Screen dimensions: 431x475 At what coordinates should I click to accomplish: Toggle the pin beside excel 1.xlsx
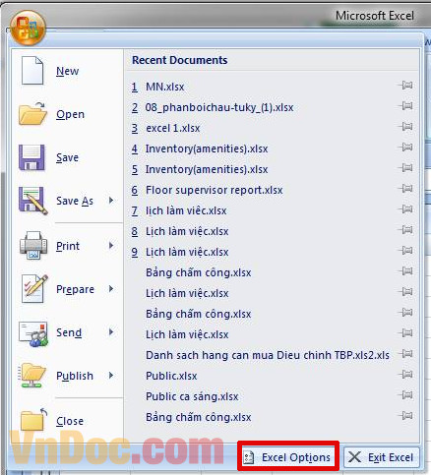click(x=405, y=127)
